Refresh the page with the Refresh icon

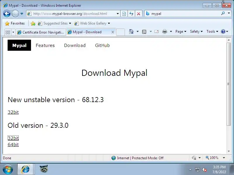[131, 14]
